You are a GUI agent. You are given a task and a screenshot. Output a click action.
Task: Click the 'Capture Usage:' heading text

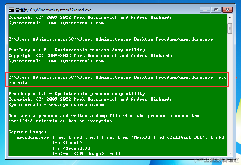click(x=27, y=132)
